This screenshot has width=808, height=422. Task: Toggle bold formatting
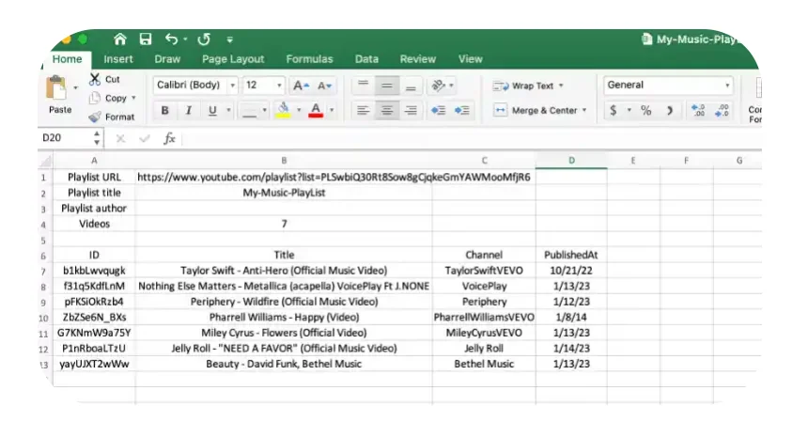coord(165,110)
